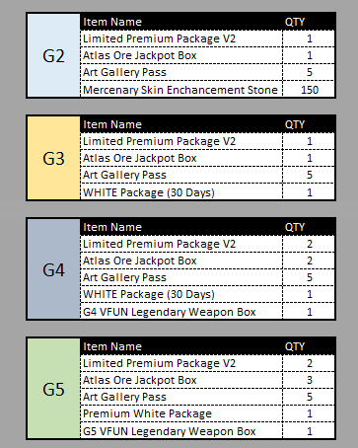Select G4 WHITE Package (30 Days) cell

181,294
